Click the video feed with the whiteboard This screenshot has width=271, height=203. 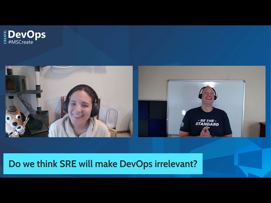pos(202,101)
